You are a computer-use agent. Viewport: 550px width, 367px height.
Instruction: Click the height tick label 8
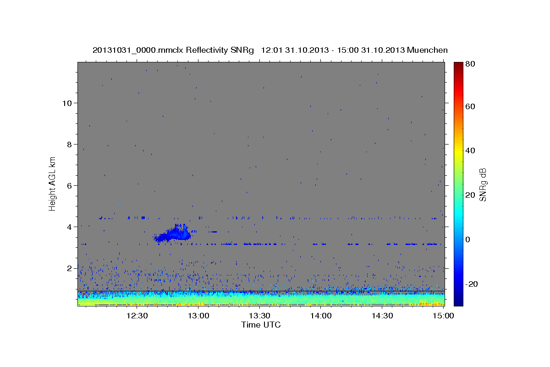(x=68, y=144)
